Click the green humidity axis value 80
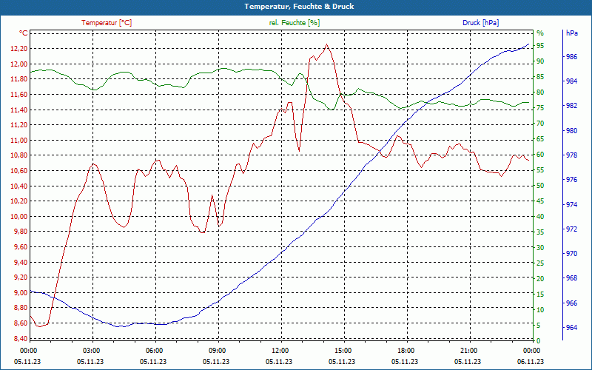 [540, 92]
